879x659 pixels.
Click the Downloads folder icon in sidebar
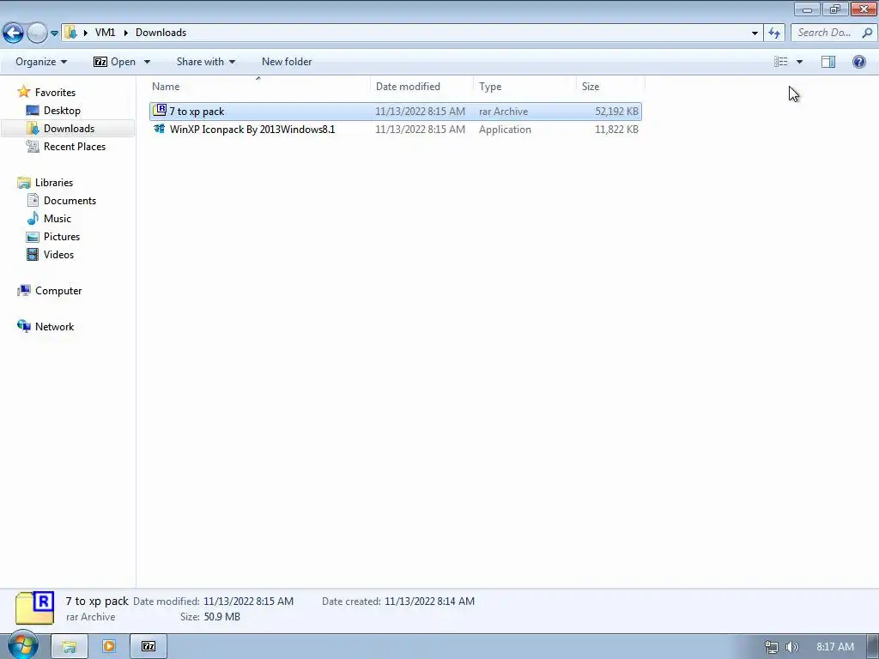pos(33,129)
